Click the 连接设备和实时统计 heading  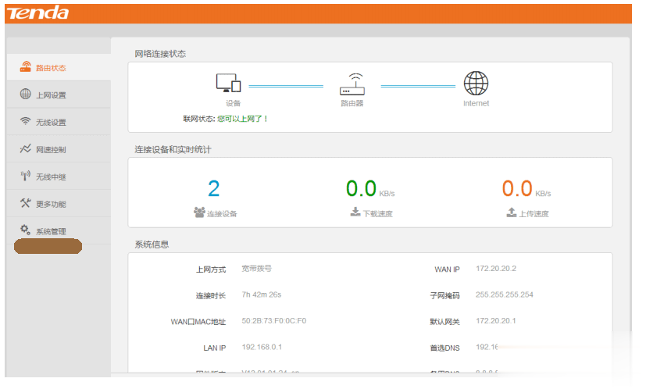point(173,149)
